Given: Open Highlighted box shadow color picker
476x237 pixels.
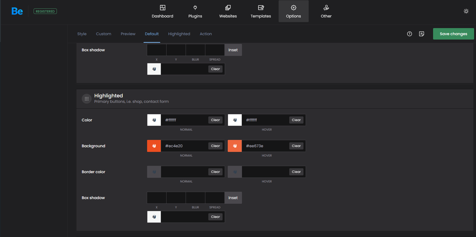Looking at the screenshot, I should [154, 217].
